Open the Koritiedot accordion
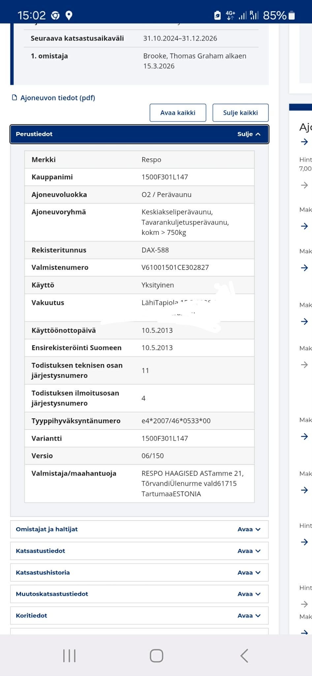The image size is (312, 676). 139,615
